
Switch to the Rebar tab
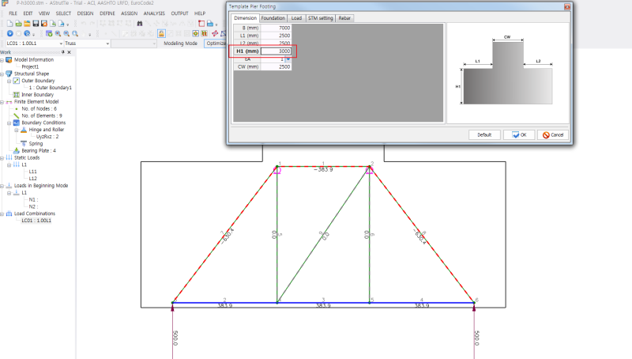pyautogui.click(x=344, y=18)
